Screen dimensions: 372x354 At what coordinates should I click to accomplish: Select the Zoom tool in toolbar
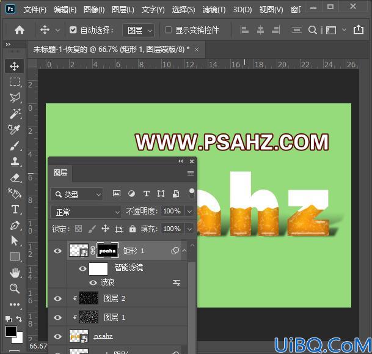[15, 289]
